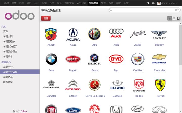Open the 设置 top menu
Screen dimensions: 182x113
[x=126, y=3]
